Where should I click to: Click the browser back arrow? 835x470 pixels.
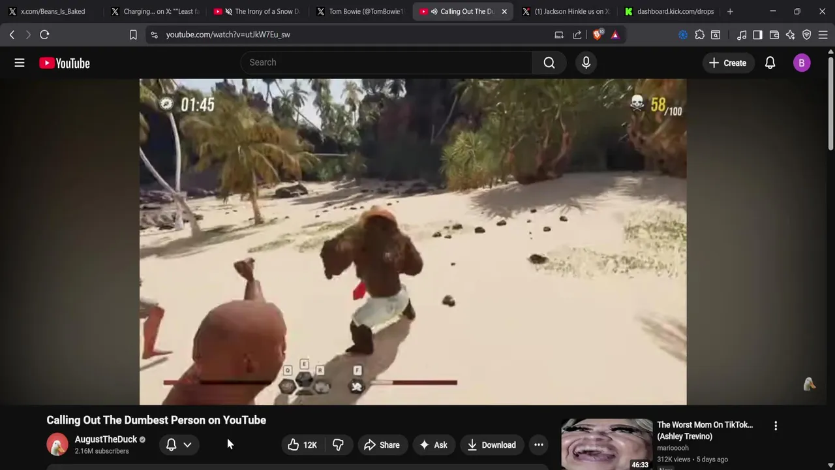[12, 35]
